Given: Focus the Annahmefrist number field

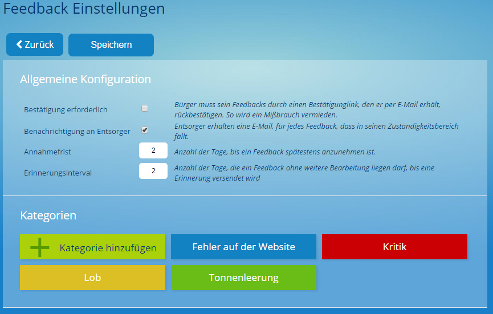Looking at the screenshot, I should coord(153,150).
